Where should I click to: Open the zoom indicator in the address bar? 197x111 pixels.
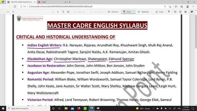point(165,6)
